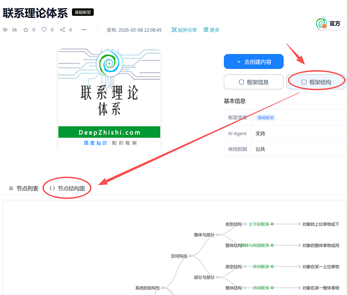This screenshot has height=295, width=347.
Task: Toggle the green node after 共同联系
Action: 272,288
